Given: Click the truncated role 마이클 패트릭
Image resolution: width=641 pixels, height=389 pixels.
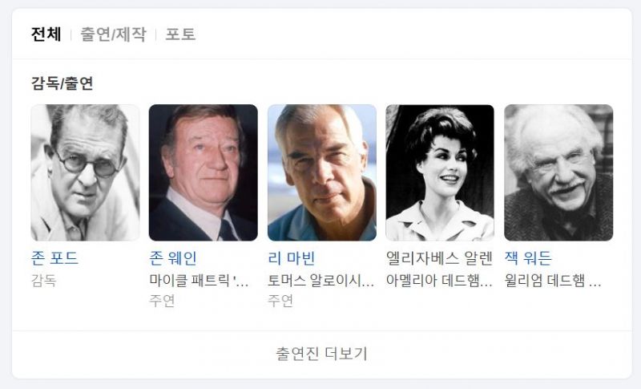Looking at the screenshot, I should pos(199,281).
